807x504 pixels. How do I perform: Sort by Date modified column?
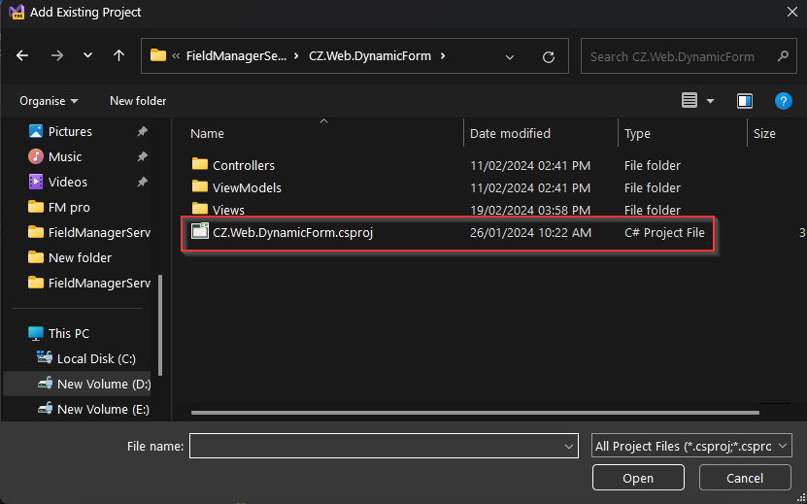click(x=510, y=133)
